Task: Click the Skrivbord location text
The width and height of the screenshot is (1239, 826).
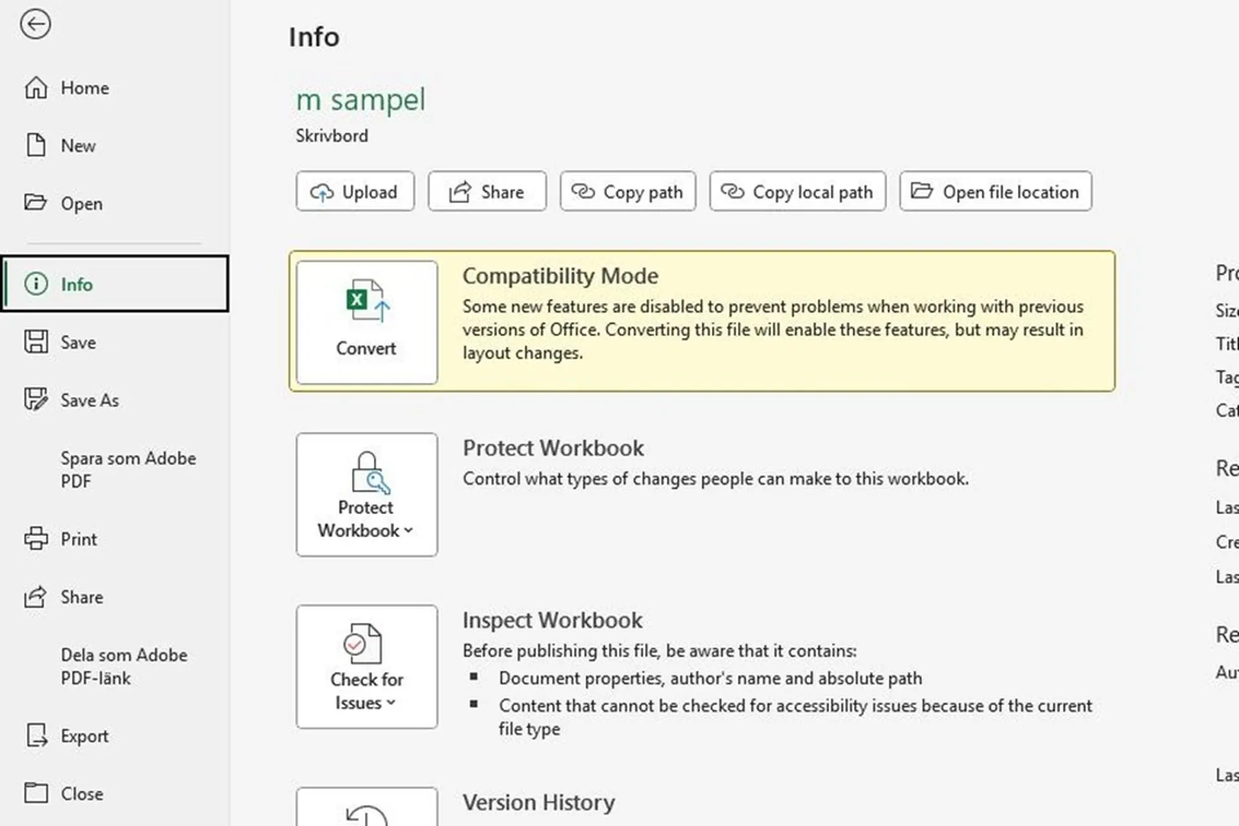Action: (x=332, y=136)
